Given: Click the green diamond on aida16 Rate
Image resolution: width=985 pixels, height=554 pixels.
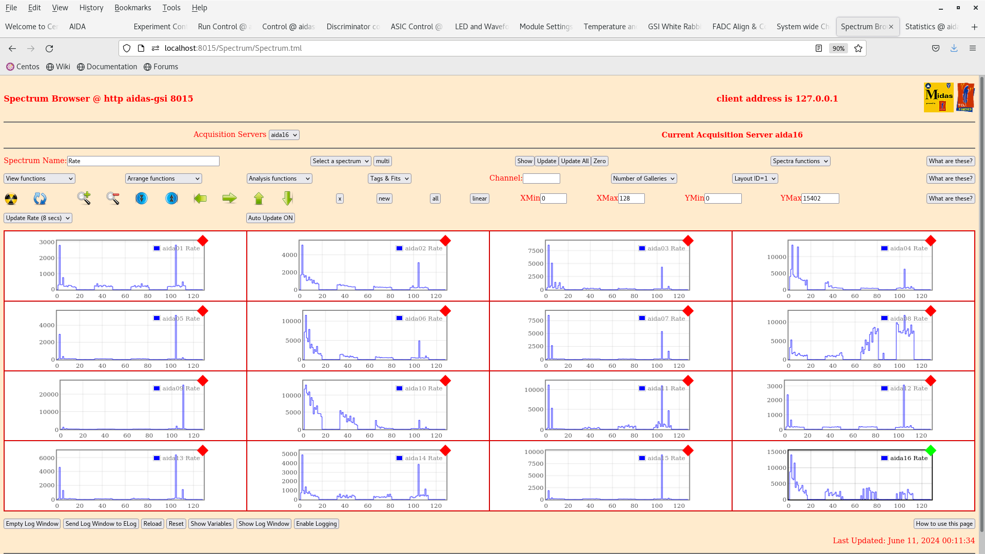Looking at the screenshot, I should click(x=931, y=450).
